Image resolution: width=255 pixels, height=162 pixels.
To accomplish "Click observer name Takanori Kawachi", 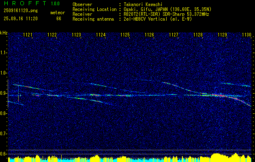I will 143,4.
